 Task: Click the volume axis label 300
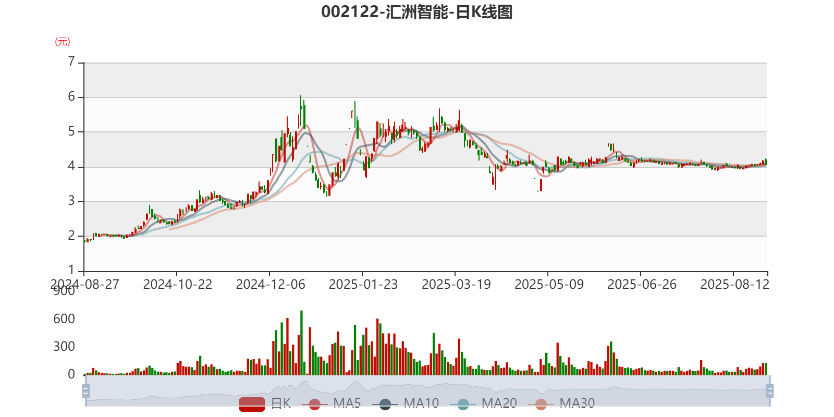pos(64,346)
